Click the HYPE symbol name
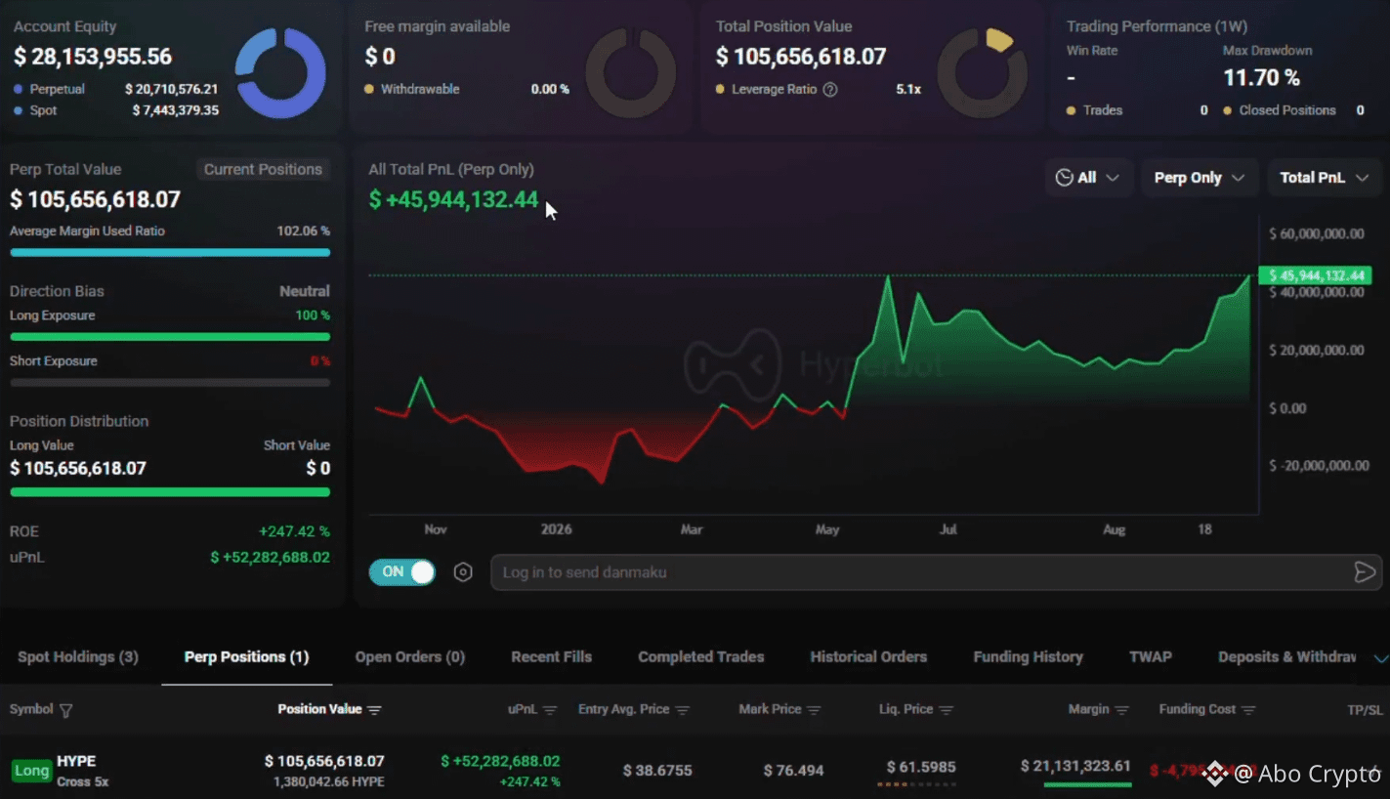Screen dimensions: 1390x799 (76, 761)
